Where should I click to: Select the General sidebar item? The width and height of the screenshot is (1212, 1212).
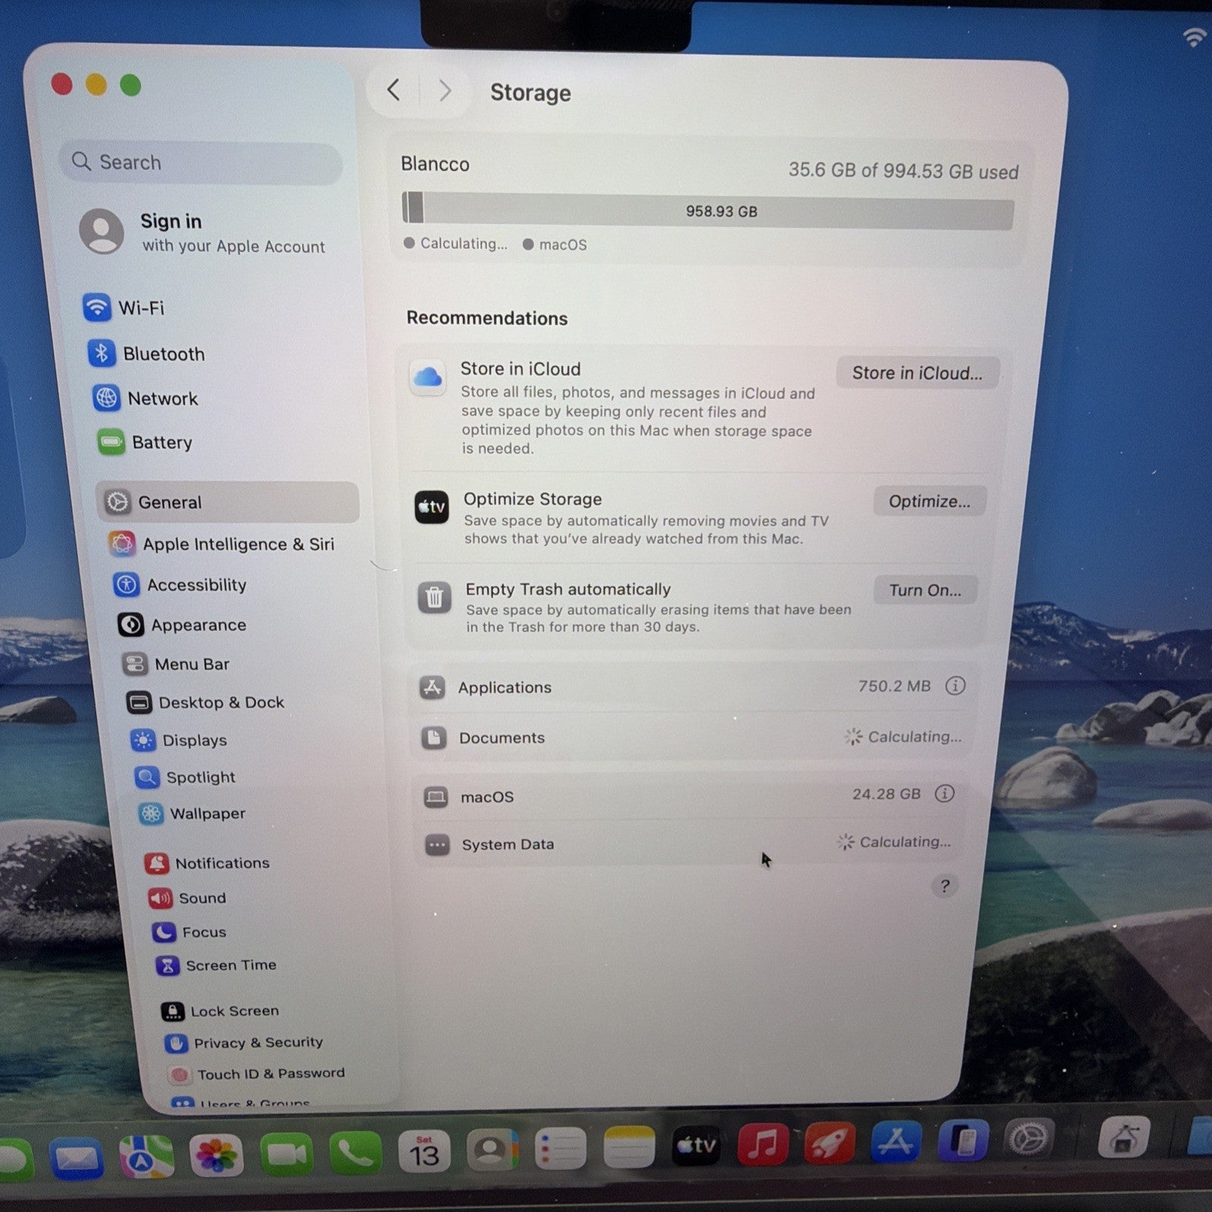click(x=228, y=501)
